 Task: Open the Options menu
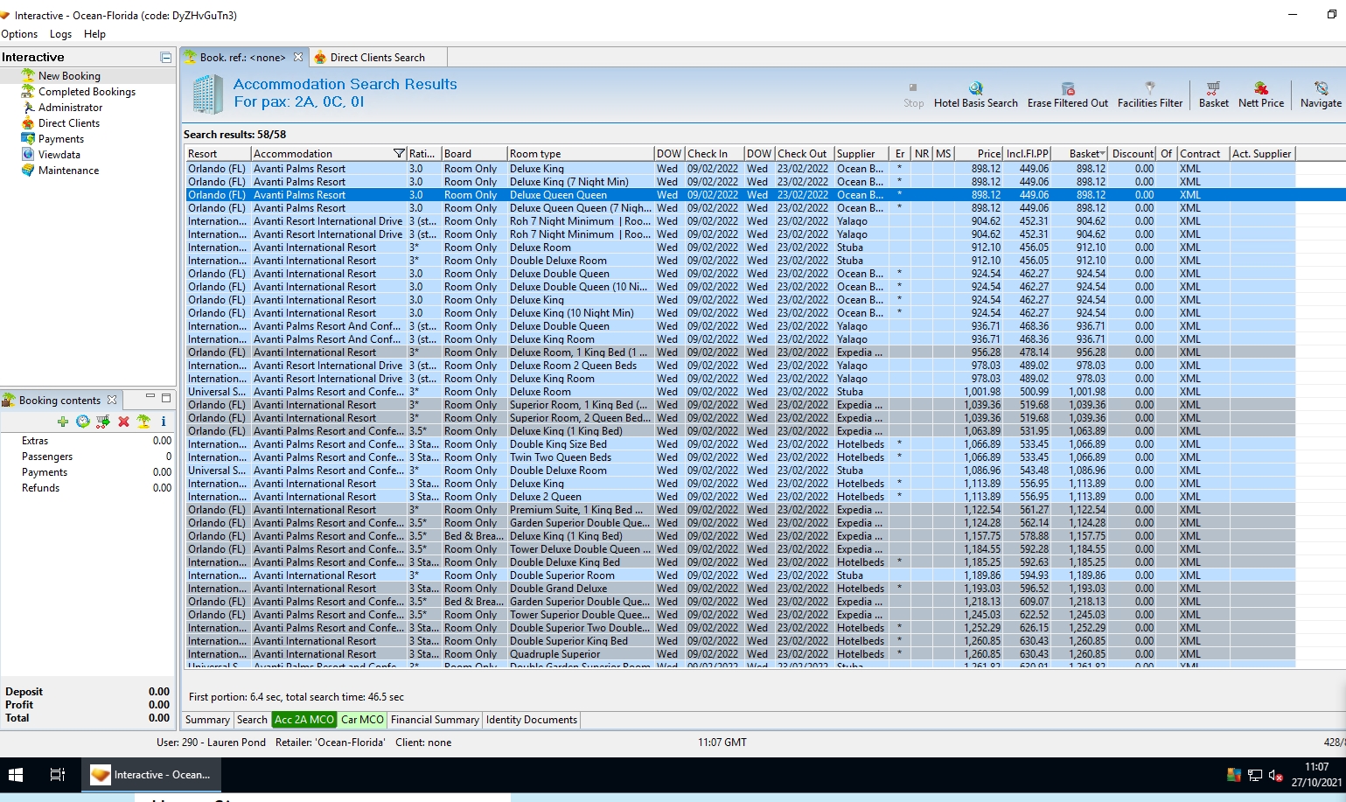pyautogui.click(x=19, y=34)
